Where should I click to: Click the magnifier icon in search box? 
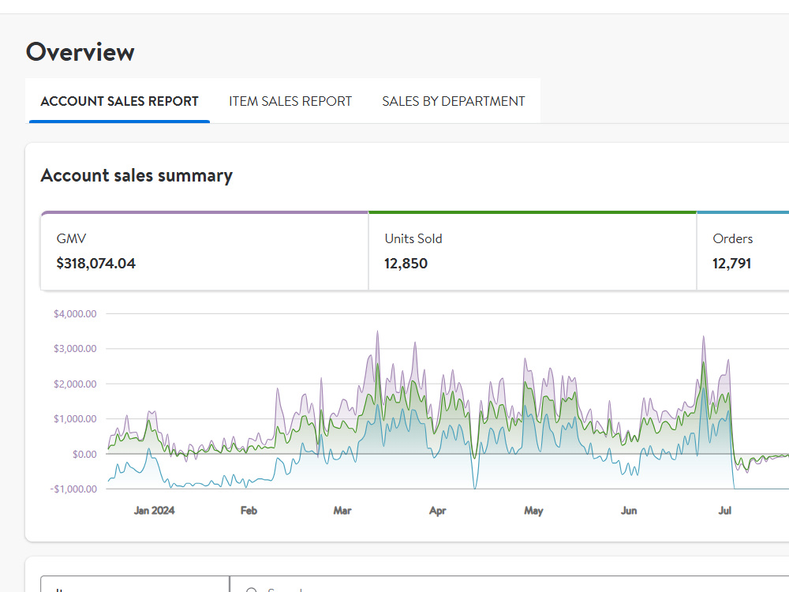(x=252, y=590)
